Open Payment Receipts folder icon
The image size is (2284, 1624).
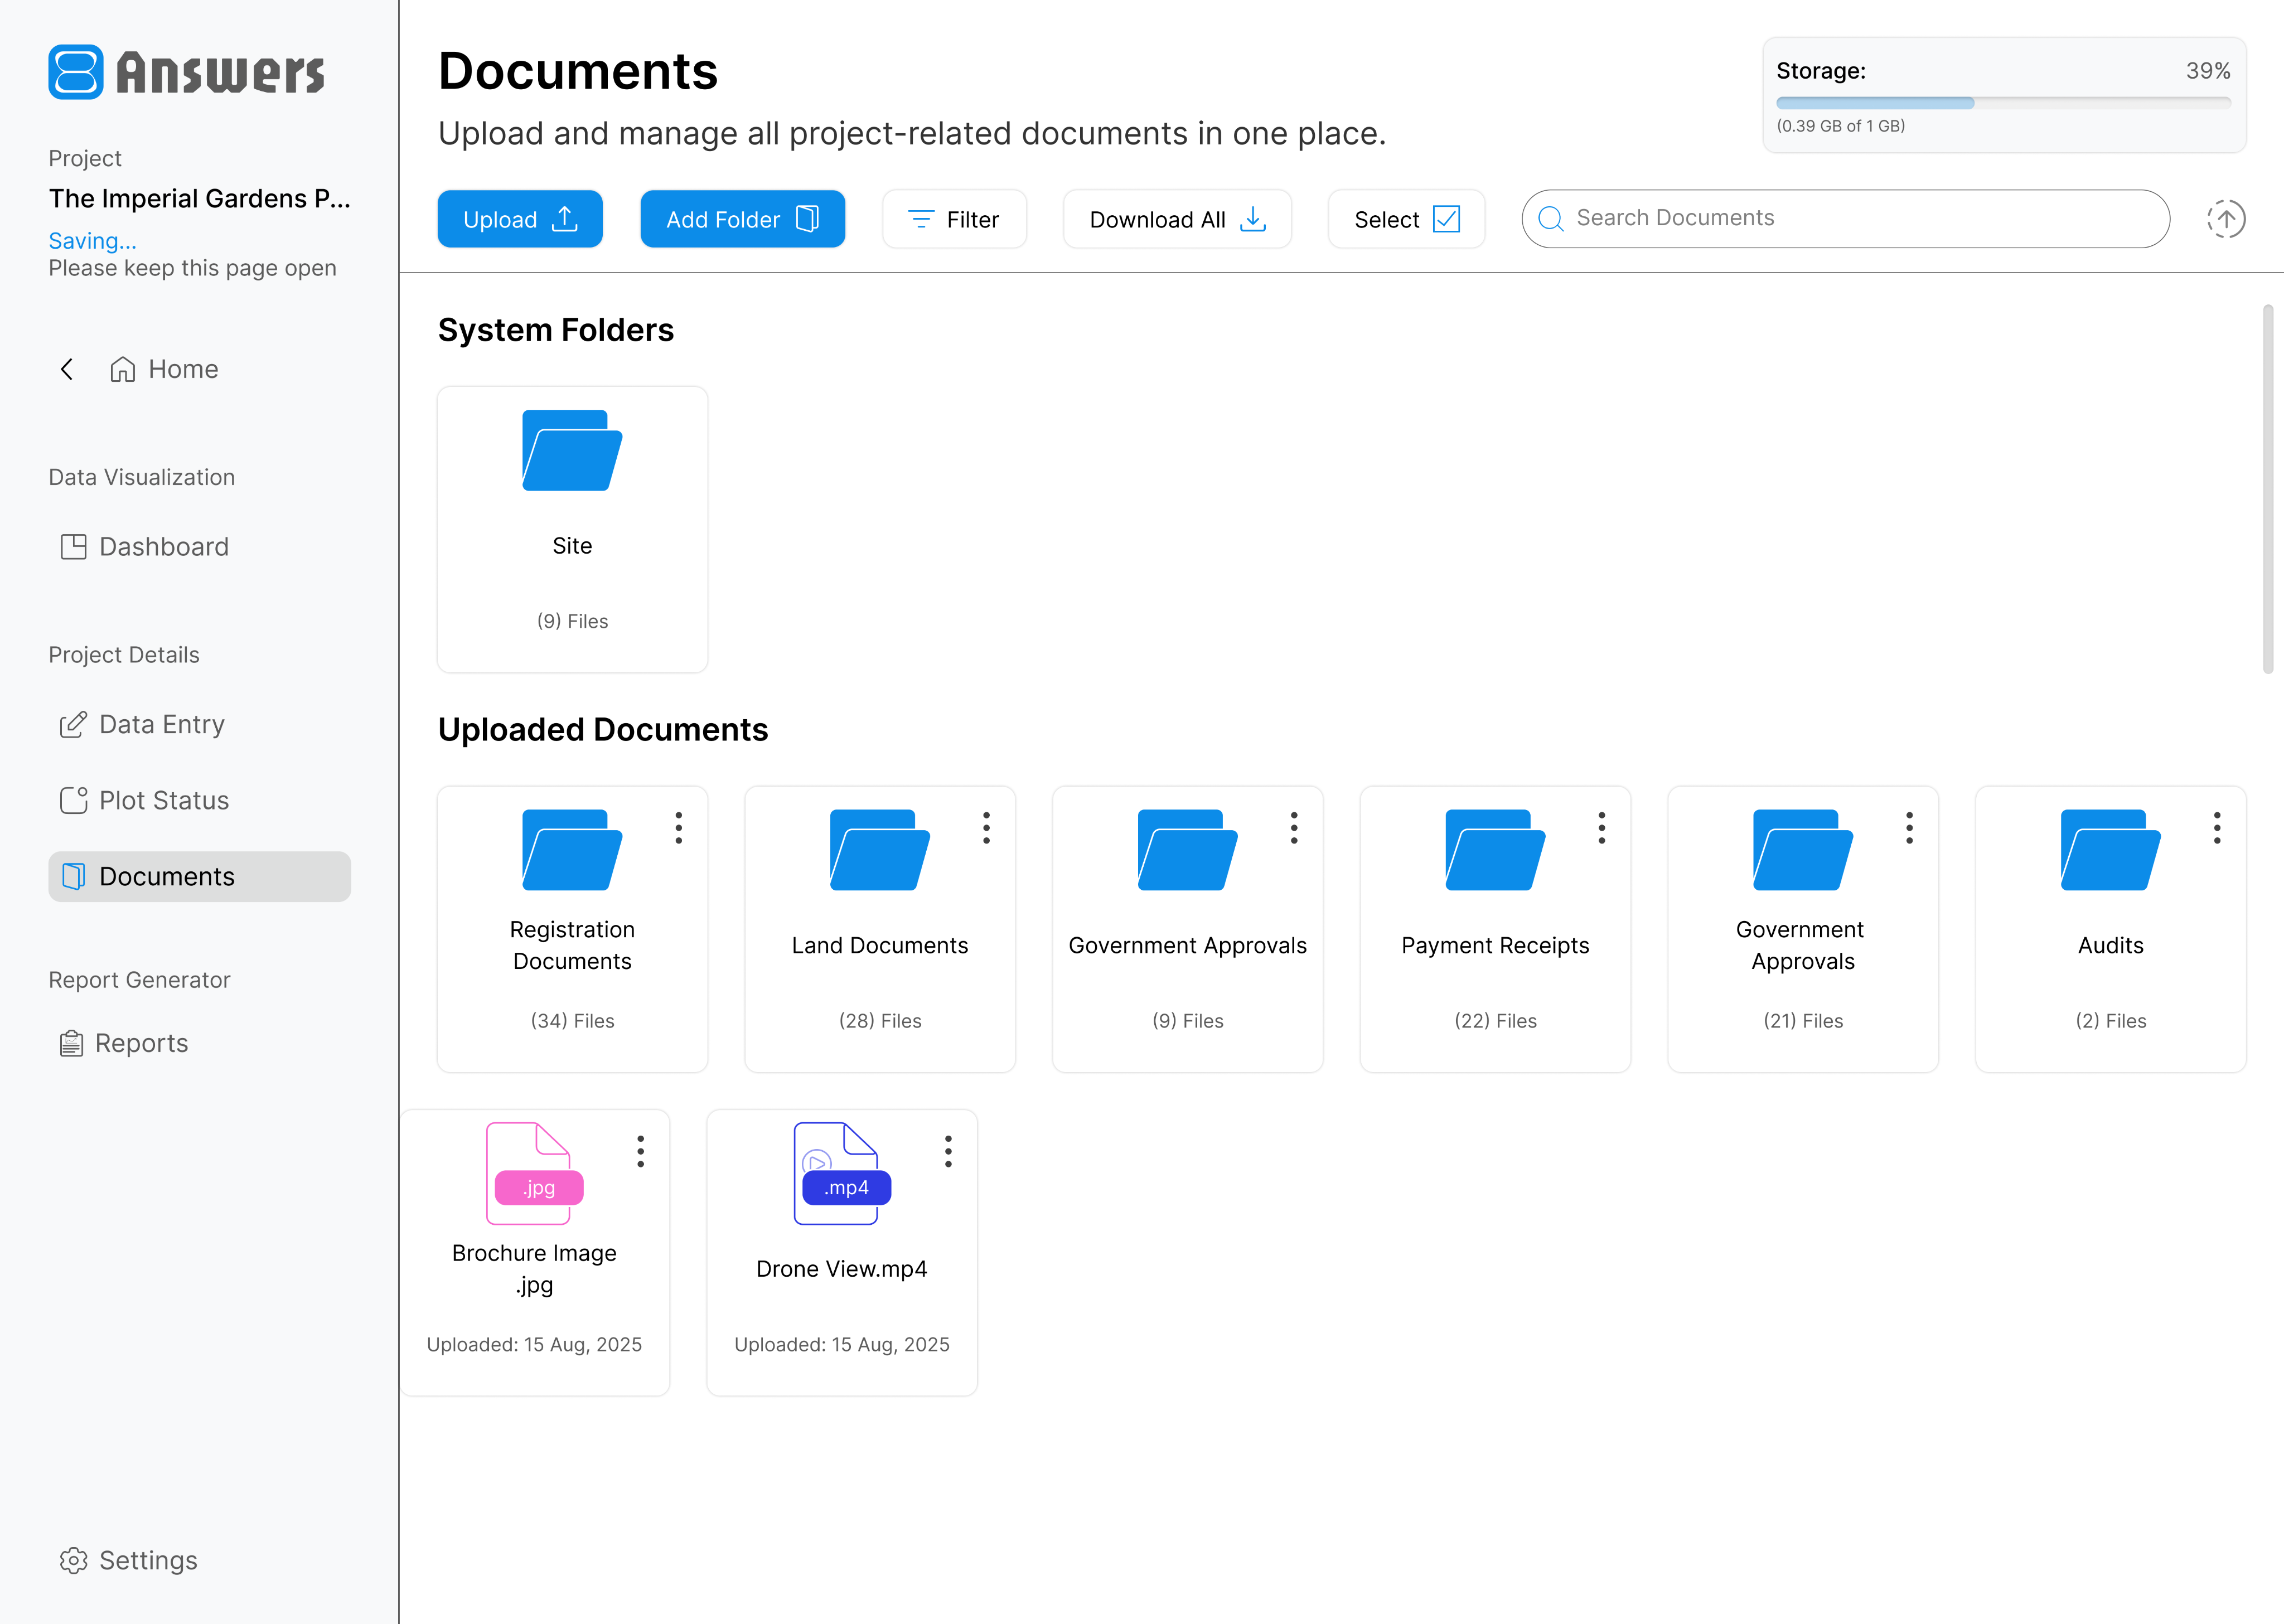pyautogui.click(x=1495, y=850)
